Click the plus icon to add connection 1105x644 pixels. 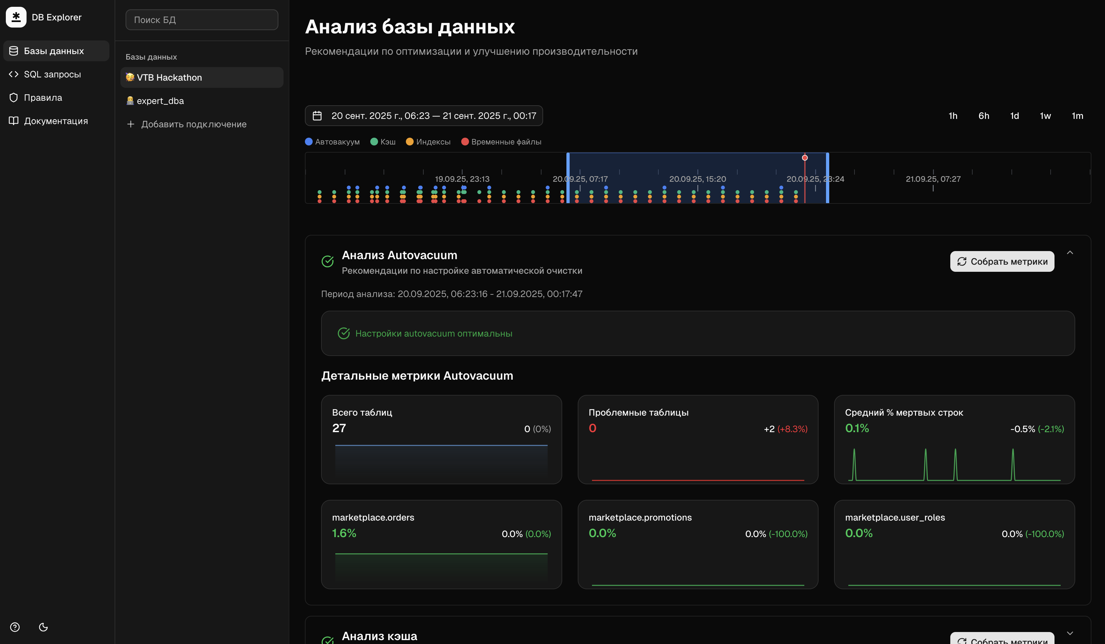pos(131,124)
